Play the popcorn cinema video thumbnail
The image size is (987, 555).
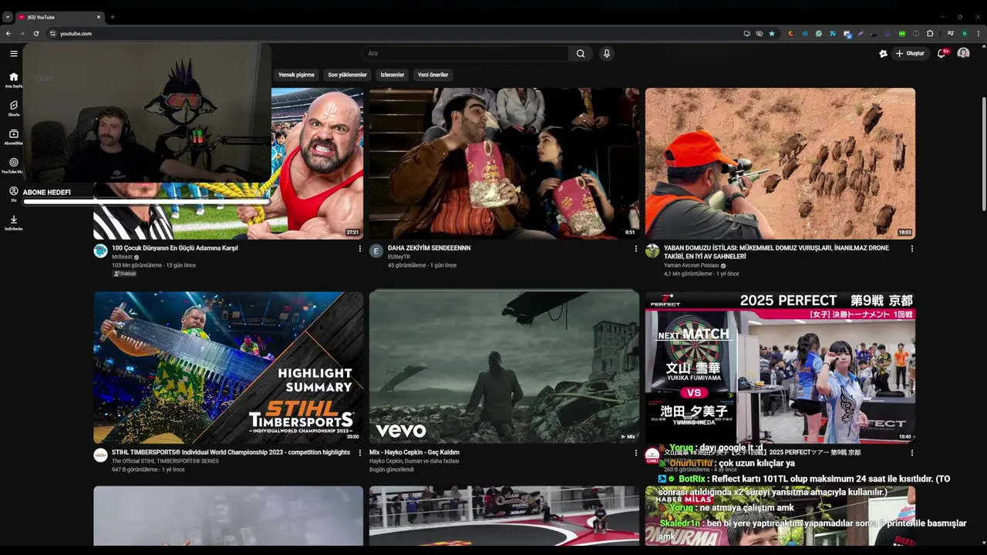504,163
